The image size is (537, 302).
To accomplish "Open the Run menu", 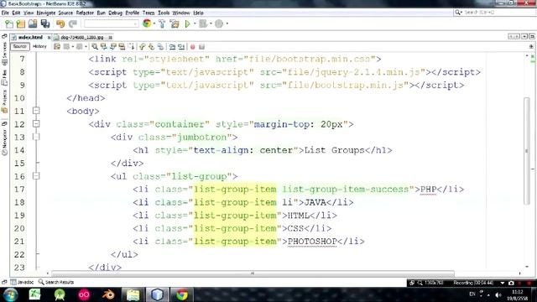I will click(x=101, y=13).
